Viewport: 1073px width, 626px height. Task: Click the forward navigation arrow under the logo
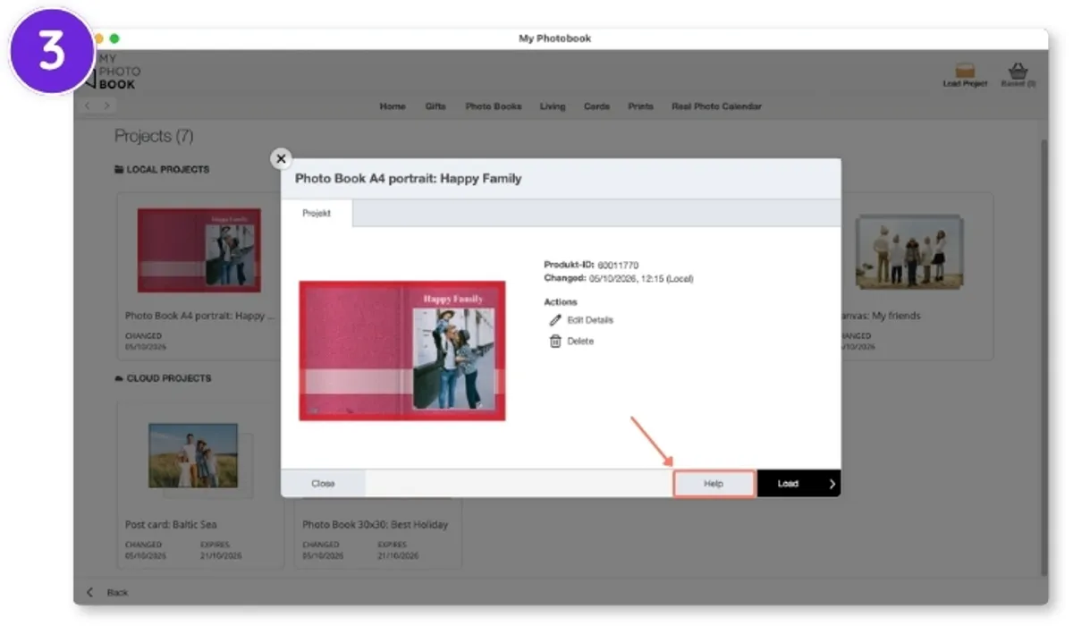(x=106, y=106)
